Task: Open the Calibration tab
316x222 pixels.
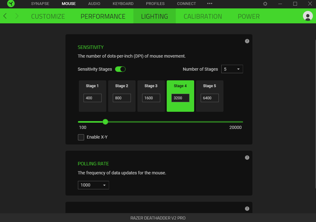Action: tap(203, 16)
